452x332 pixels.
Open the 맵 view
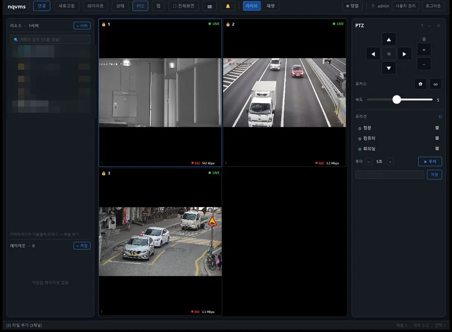coord(158,6)
